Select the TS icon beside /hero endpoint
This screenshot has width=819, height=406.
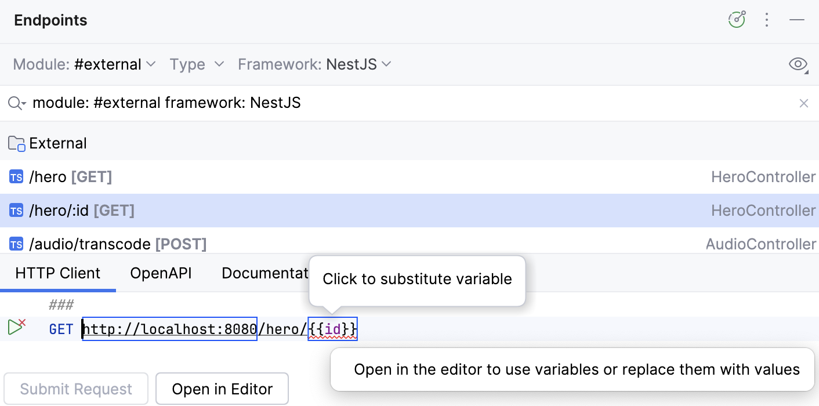[16, 177]
